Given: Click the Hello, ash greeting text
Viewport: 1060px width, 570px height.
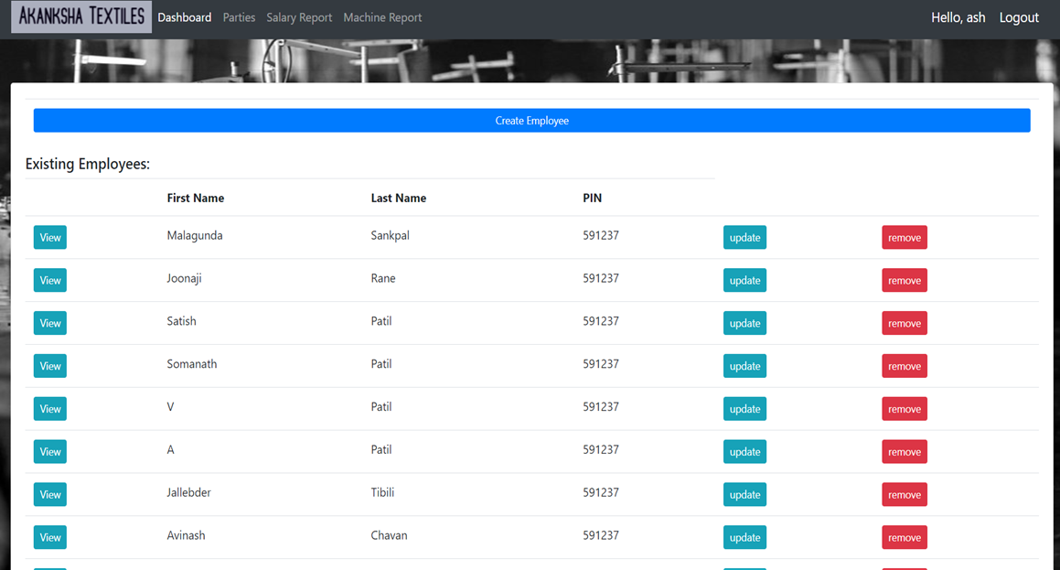Looking at the screenshot, I should pos(958,16).
